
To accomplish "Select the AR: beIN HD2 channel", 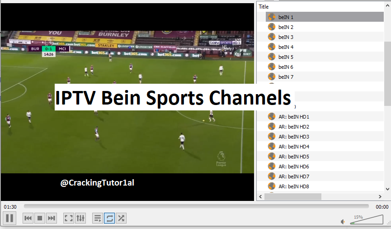I will click(325, 127).
